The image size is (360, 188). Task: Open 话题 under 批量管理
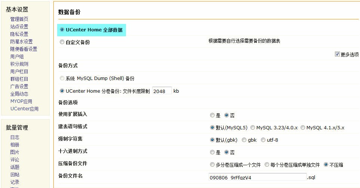15,167
